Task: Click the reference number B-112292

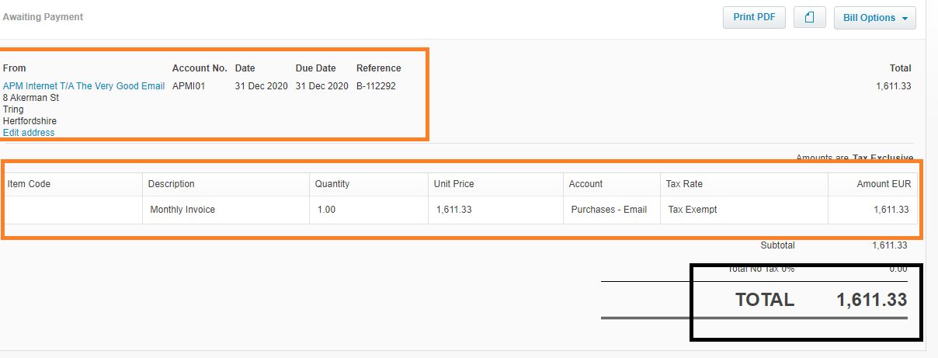Action: [376, 86]
